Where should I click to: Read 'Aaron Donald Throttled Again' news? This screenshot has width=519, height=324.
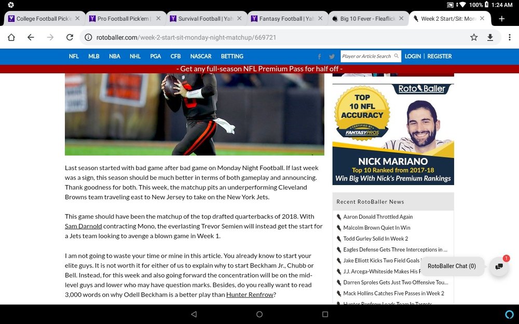[x=378, y=217]
